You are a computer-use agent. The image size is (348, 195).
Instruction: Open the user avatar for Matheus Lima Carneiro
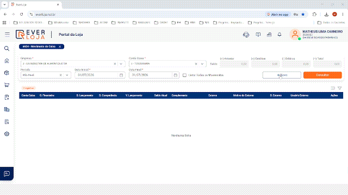295,34
